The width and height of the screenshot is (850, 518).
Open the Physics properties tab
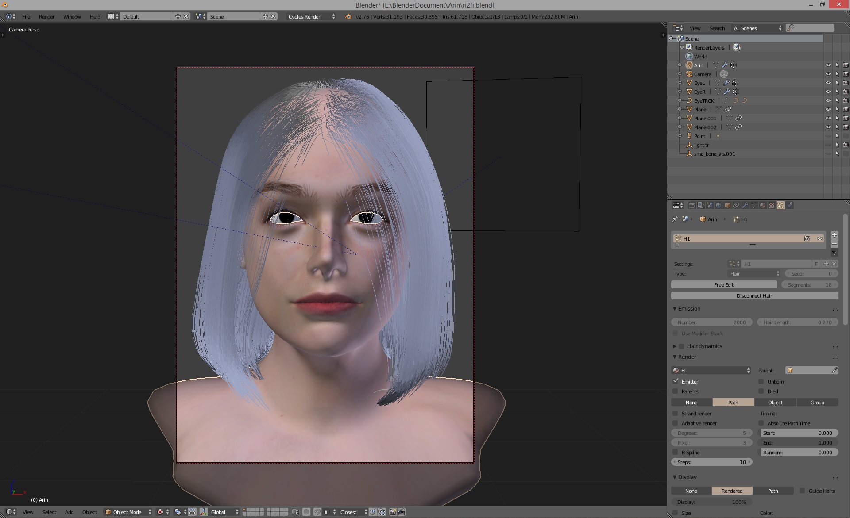coord(790,205)
